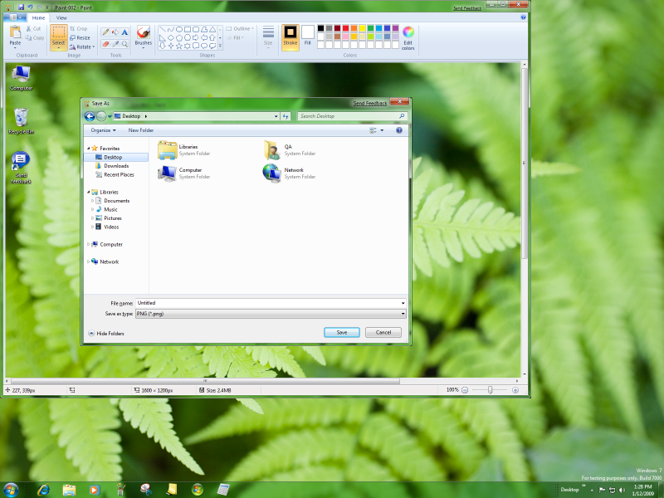Select the Five-point star shape
The width and height of the screenshot is (664, 498).
pyautogui.click(x=179, y=46)
